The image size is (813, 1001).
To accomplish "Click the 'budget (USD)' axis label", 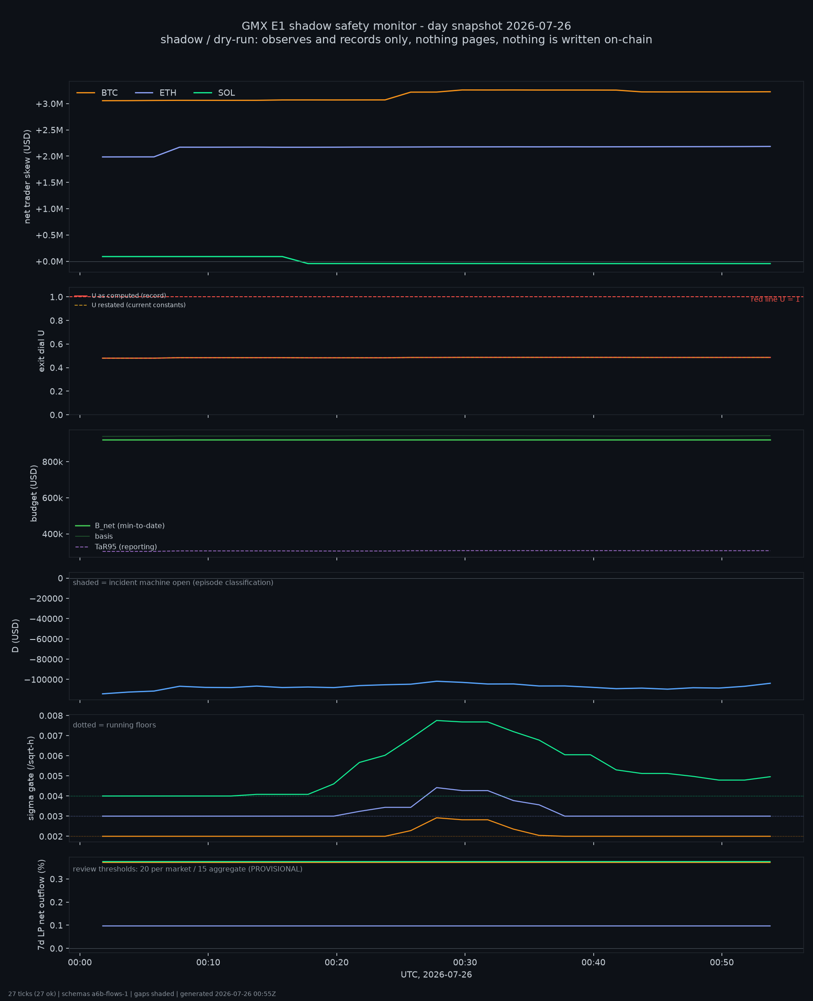I will [x=34, y=493].
